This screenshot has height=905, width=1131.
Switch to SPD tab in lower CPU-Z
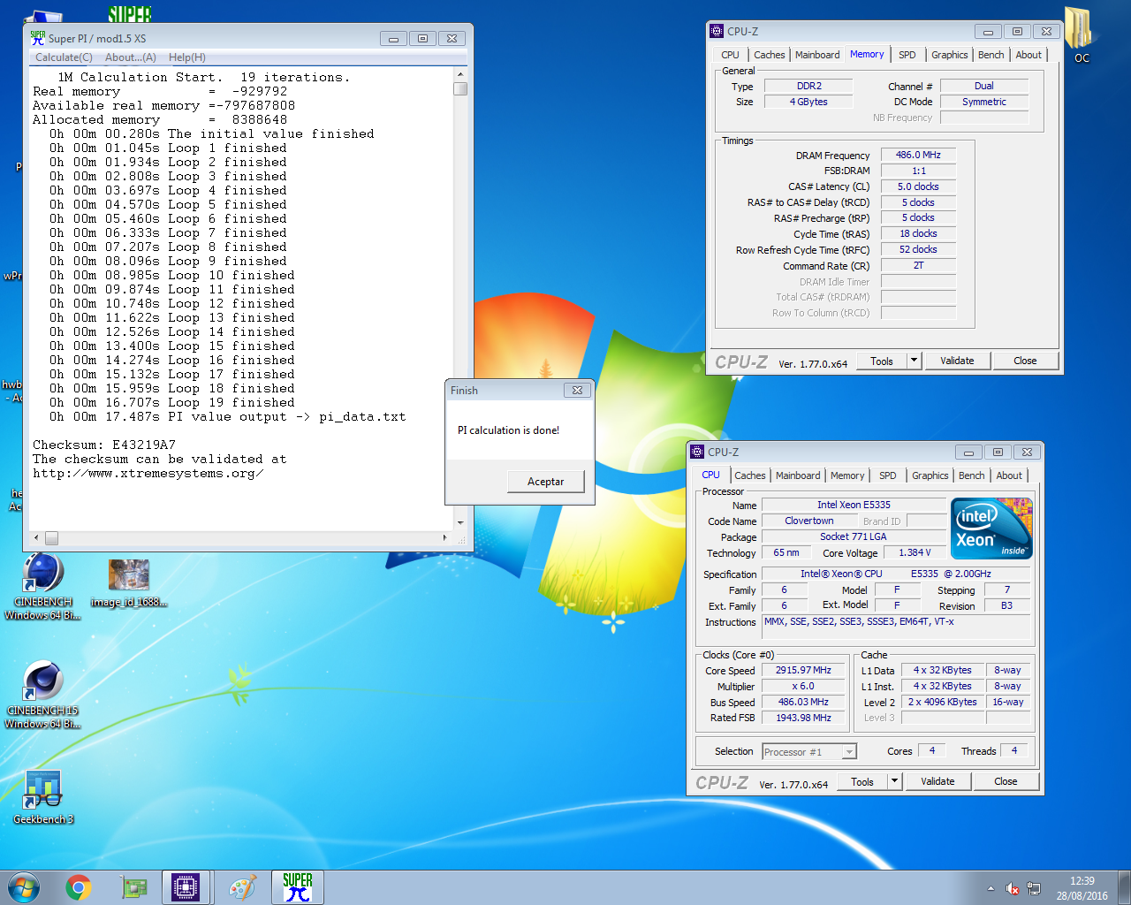[888, 475]
